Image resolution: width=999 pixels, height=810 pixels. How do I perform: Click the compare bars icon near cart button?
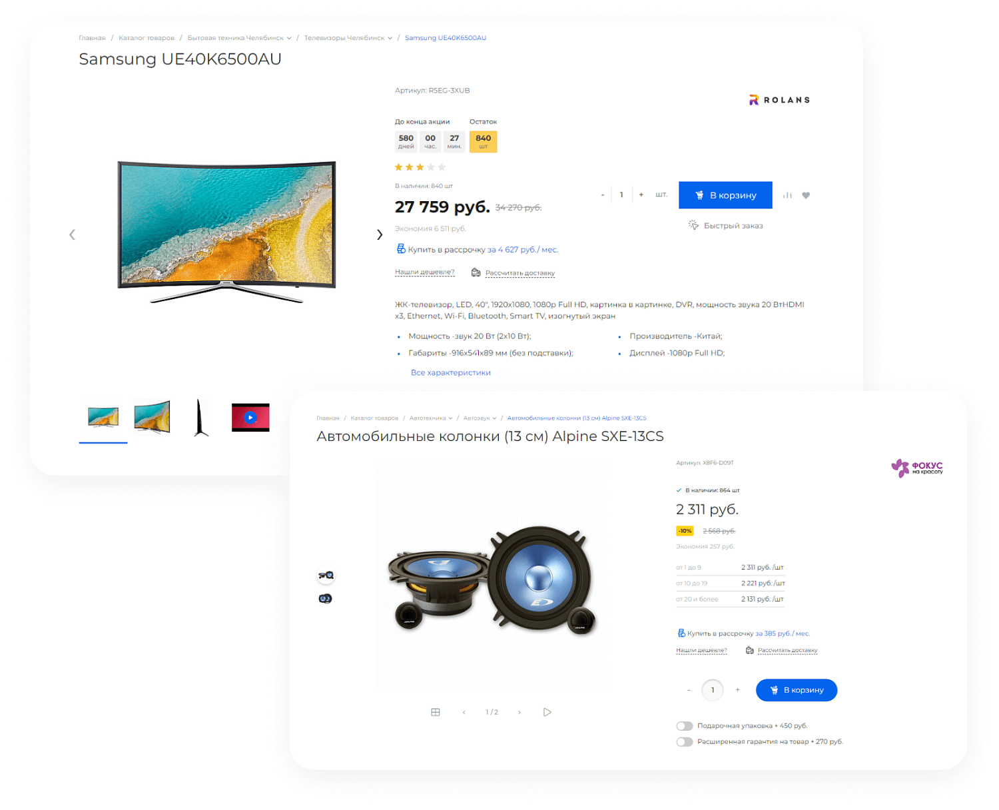pos(787,195)
